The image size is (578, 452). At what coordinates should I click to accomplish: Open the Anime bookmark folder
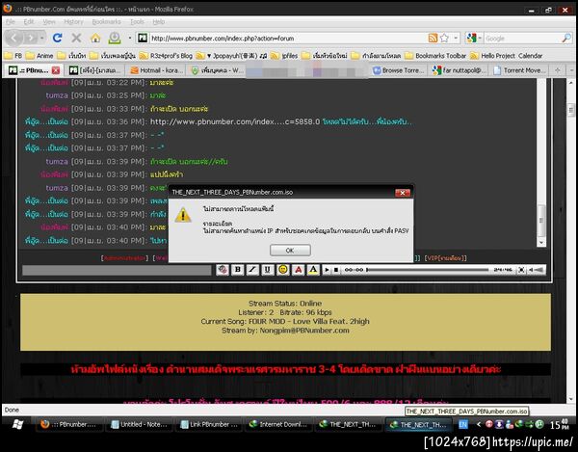click(39, 56)
